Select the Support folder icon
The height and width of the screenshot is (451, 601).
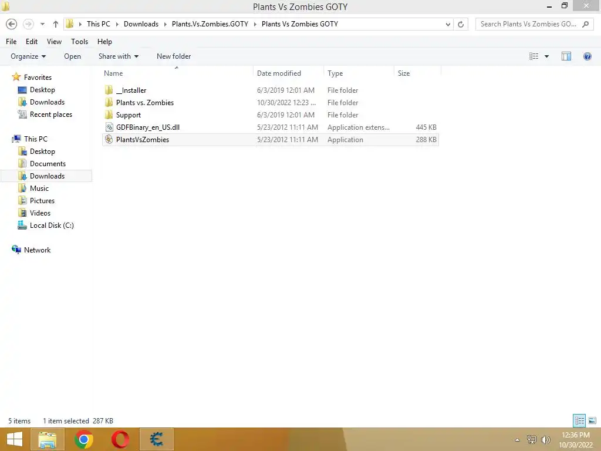pyautogui.click(x=109, y=115)
